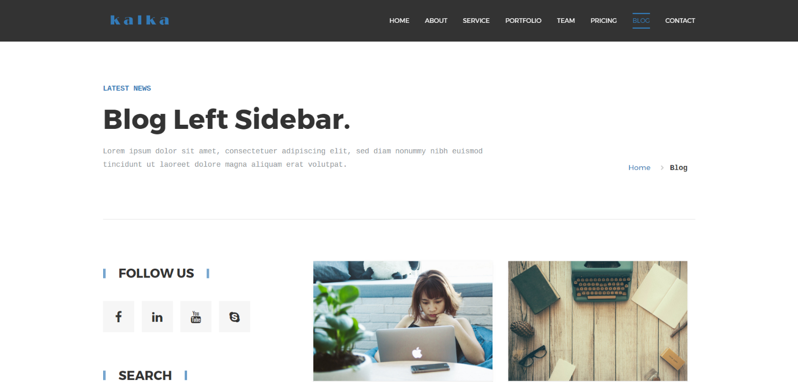Open the YouTube social icon

click(x=196, y=317)
